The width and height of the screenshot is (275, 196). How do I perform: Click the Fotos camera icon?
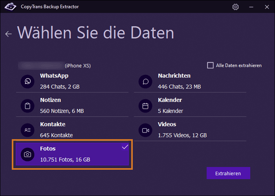[27, 154]
